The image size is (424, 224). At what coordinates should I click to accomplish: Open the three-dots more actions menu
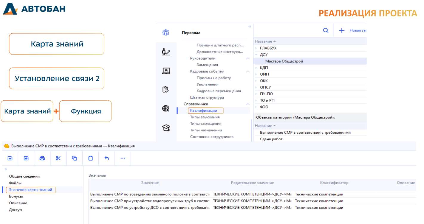tap(123, 158)
